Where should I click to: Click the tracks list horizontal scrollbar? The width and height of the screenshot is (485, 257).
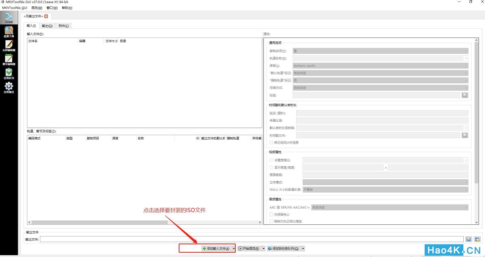point(100,222)
